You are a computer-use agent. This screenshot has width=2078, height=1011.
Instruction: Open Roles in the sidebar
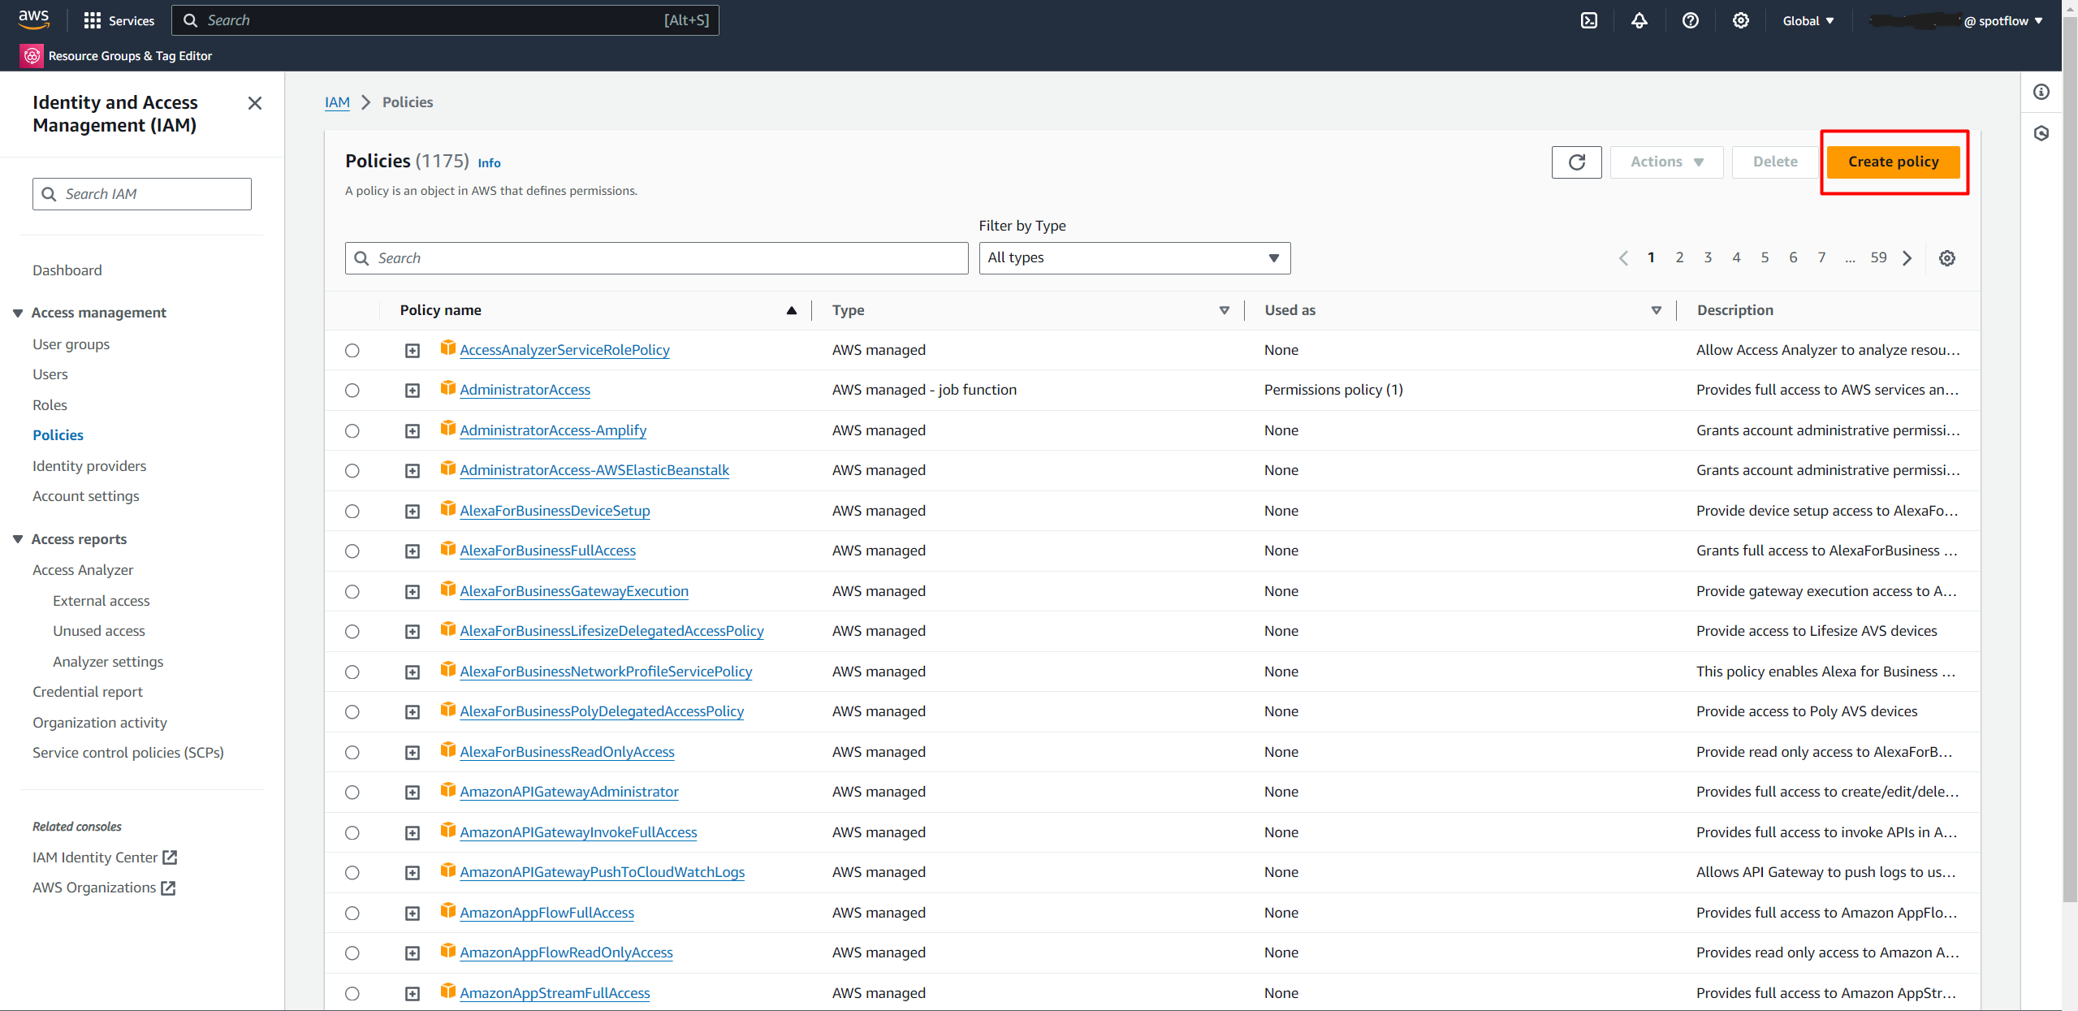click(50, 405)
